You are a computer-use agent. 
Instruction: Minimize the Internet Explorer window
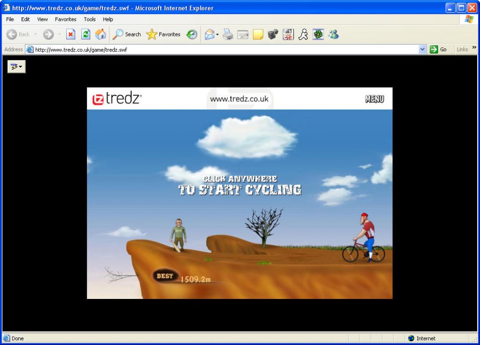450,8
